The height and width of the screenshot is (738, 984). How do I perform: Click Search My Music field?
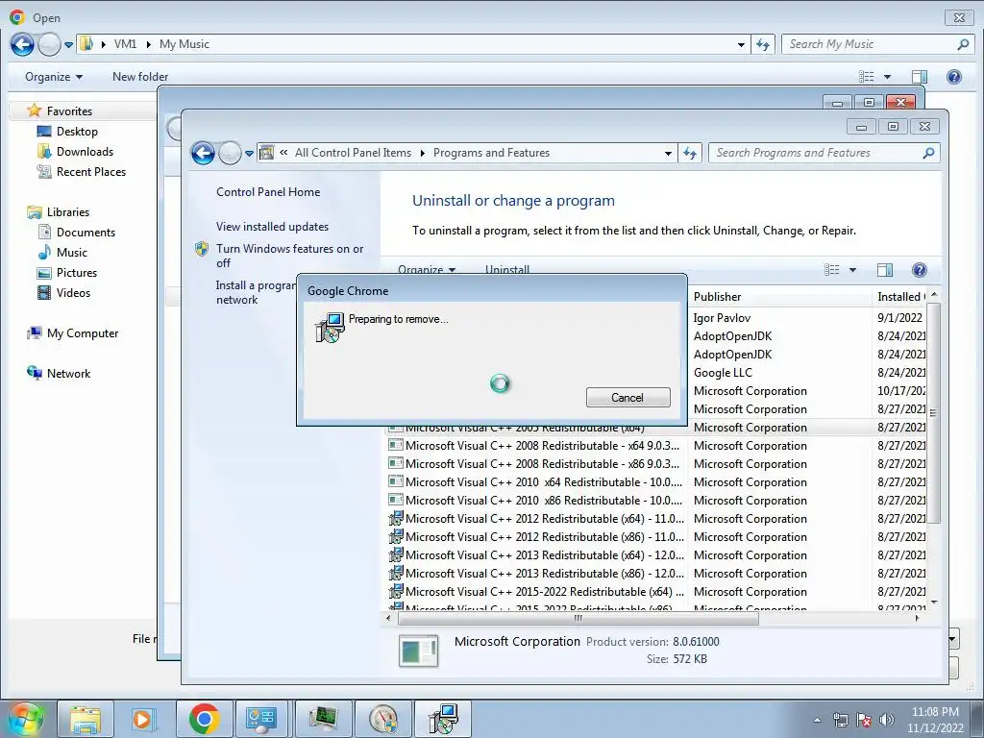pos(871,44)
